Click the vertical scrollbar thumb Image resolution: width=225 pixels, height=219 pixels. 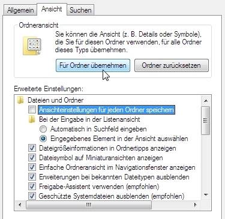(206, 121)
